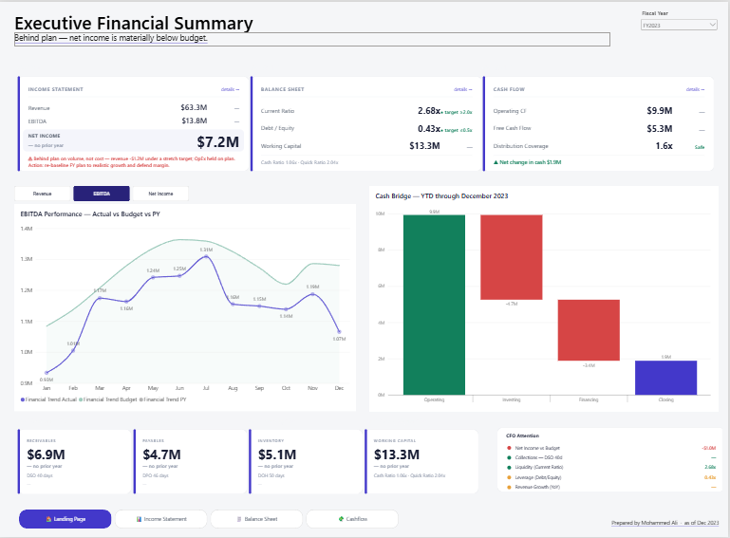
Task: Switch chart to Net Income tab
Action: pyautogui.click(x=160, y=194)
